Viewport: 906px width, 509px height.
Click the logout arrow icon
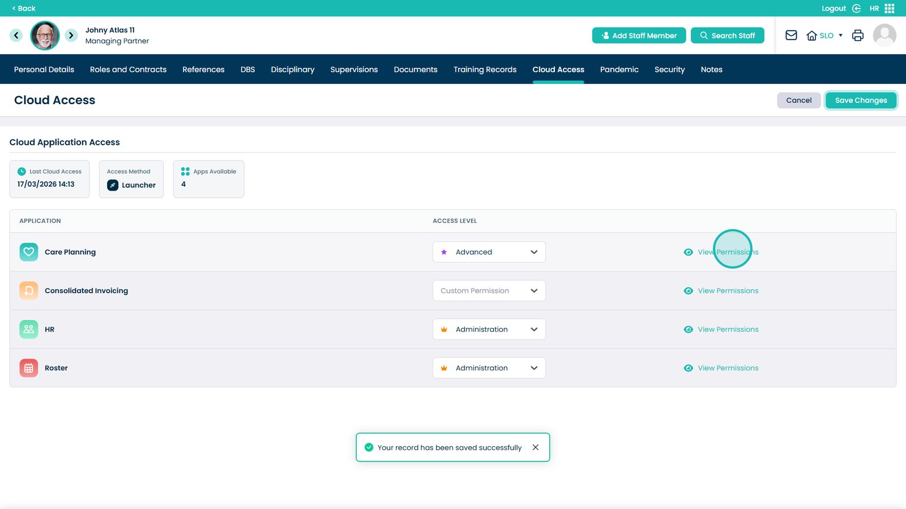coord(856,8)
